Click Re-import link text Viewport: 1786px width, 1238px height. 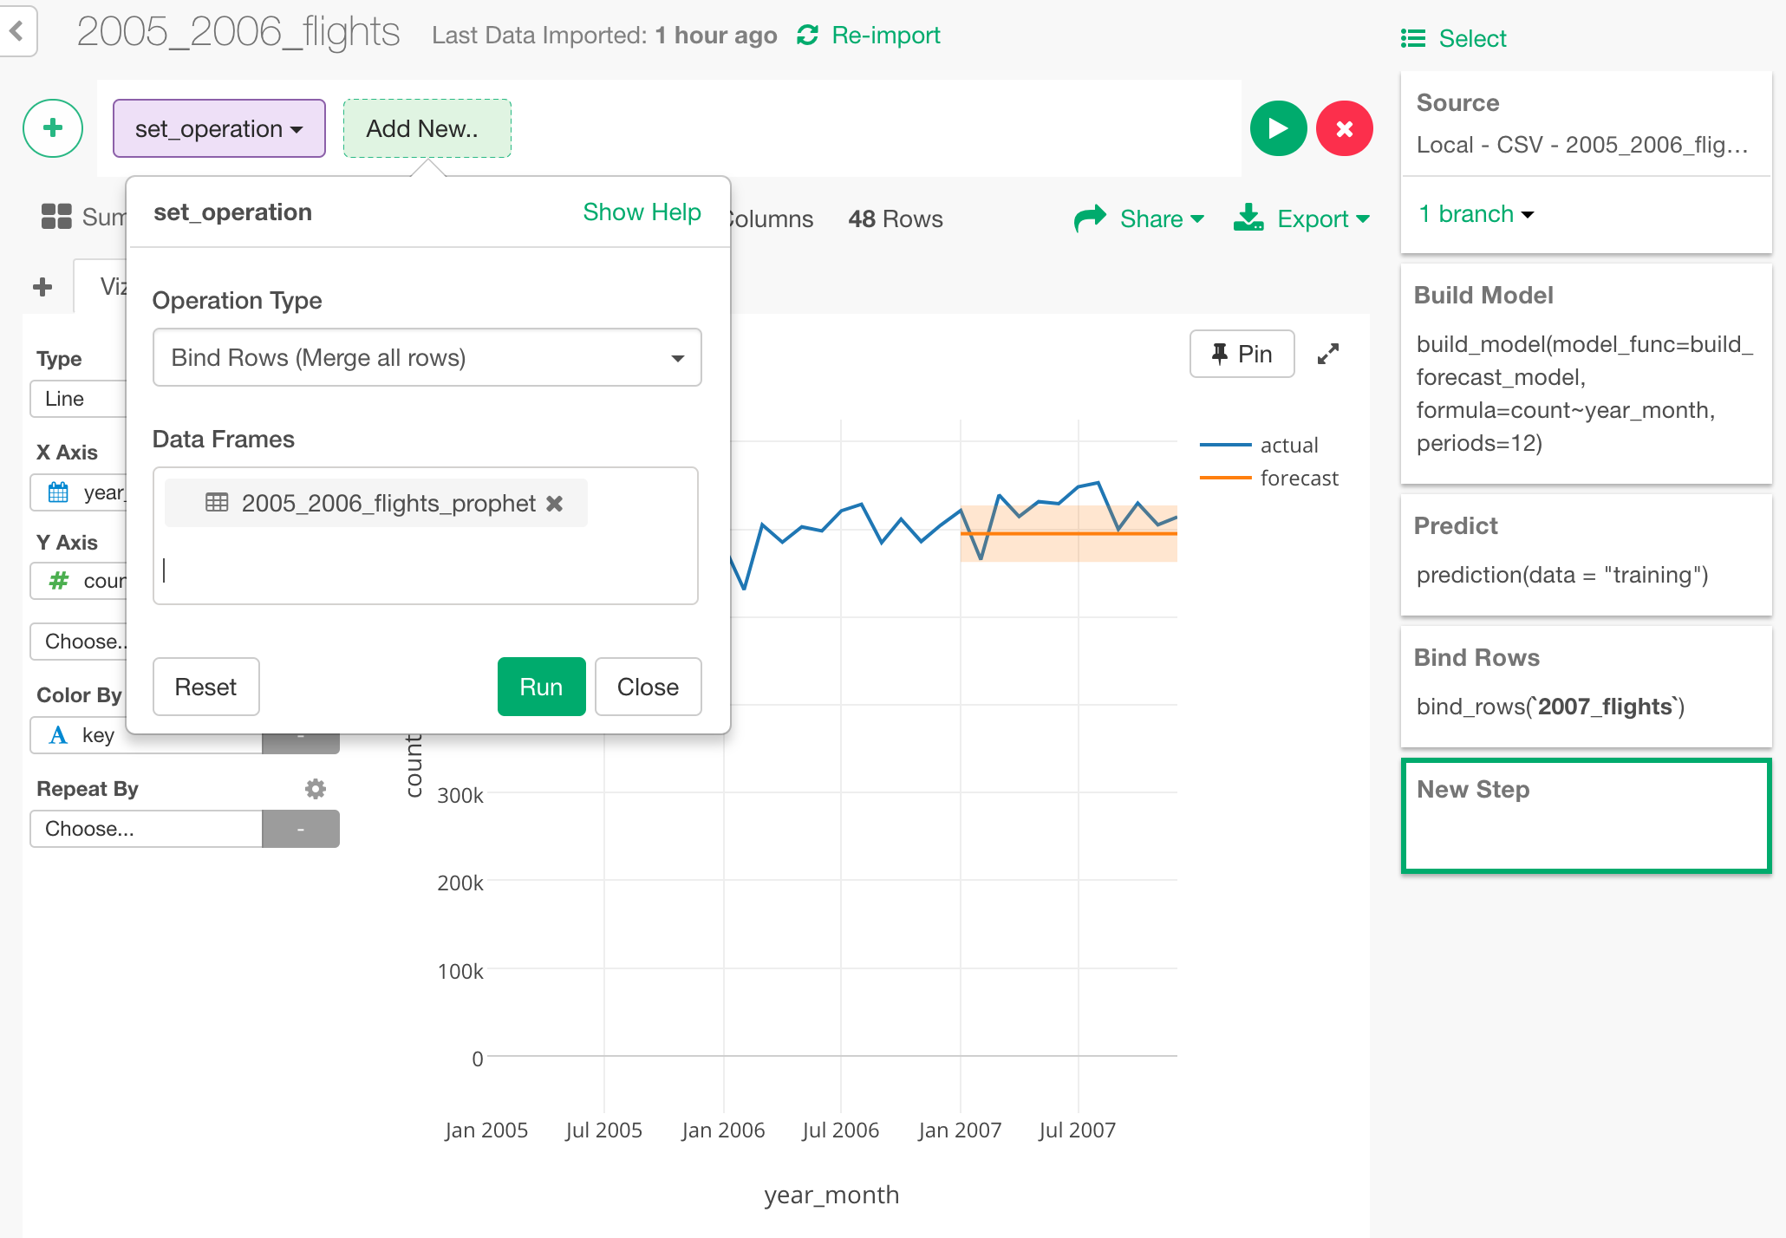(x=886, y=35)
